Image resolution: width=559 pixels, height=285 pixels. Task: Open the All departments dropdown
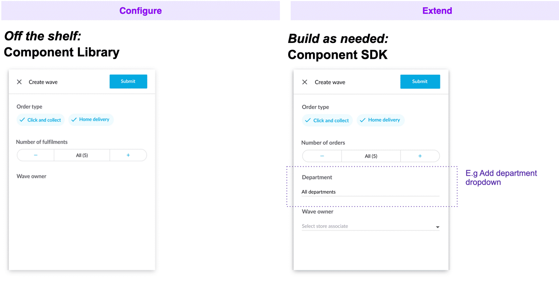click(x=370, y=192)
